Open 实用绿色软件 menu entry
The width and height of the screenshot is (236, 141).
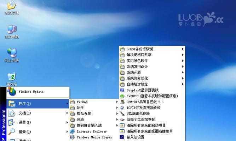pyautogui.click(x=152, y=61)
